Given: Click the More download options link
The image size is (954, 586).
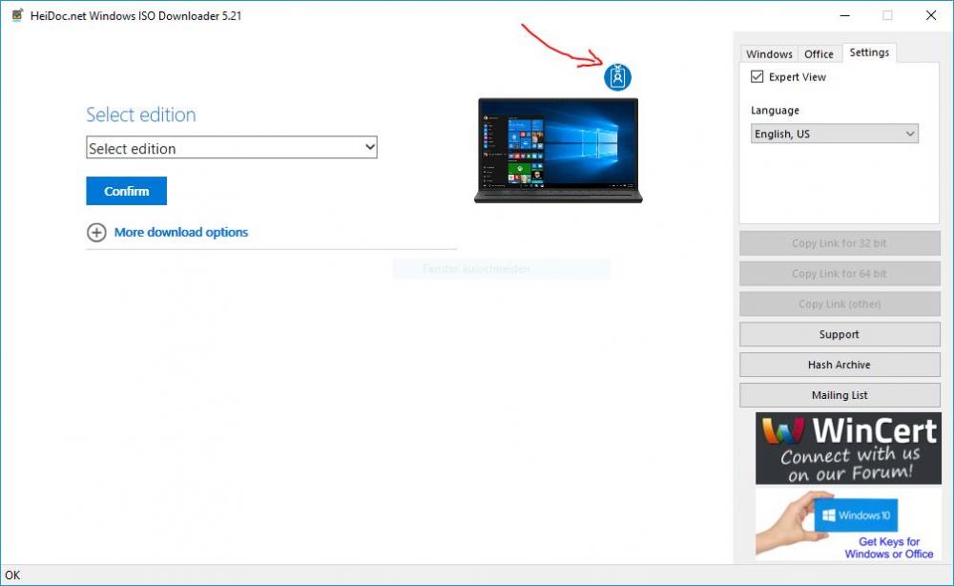Looking at the screenshot, I should (x=180, y=232).
